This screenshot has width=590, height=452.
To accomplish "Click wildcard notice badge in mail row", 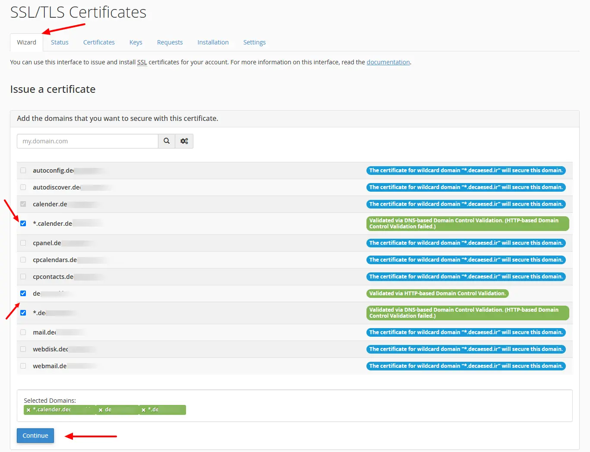I will [466, 332].
